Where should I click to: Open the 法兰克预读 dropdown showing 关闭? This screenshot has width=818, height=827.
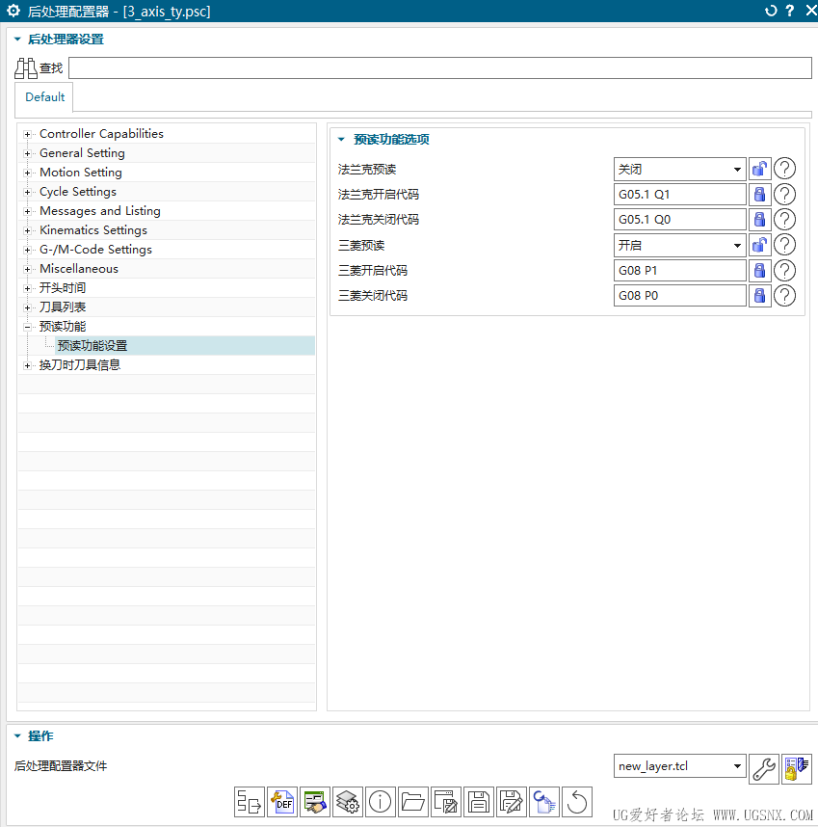point(679,169)
